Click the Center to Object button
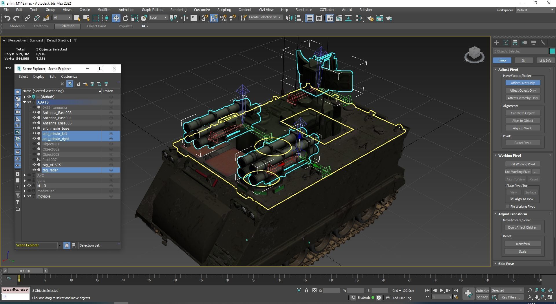 (523, 113)
